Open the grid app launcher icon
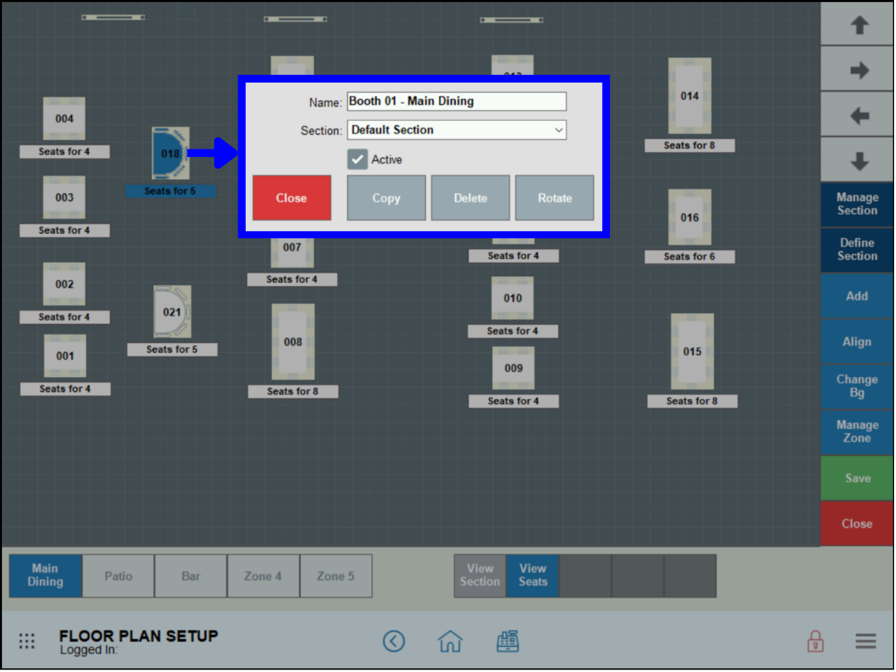 pos(26,641)
